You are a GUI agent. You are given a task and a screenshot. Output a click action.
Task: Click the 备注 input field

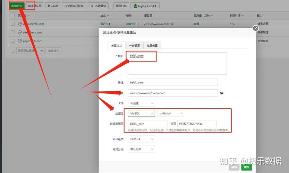(173, 82)
